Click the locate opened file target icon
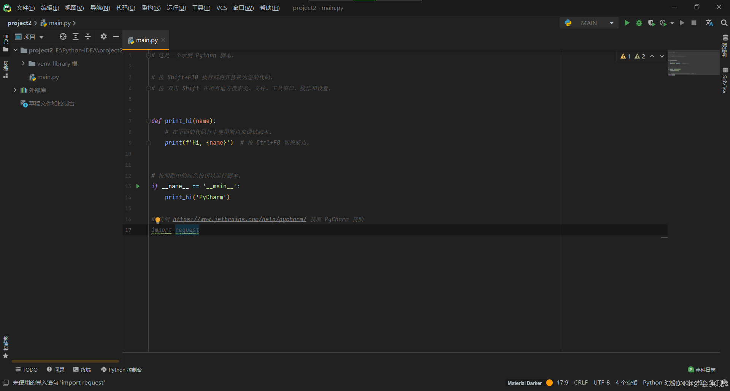The image size is (730, 391). (x=63, y=36)
